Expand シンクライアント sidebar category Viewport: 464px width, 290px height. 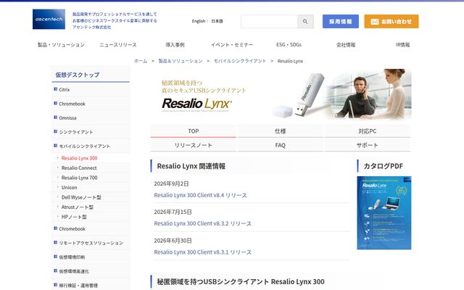click(91, 132)
